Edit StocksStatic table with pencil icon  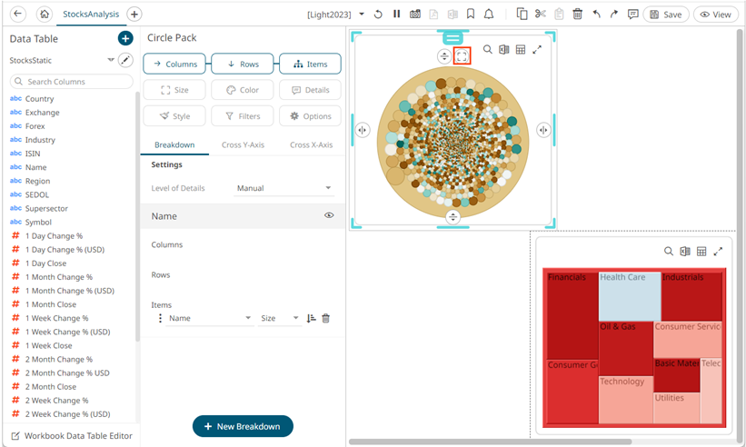(x=125, y=61)
